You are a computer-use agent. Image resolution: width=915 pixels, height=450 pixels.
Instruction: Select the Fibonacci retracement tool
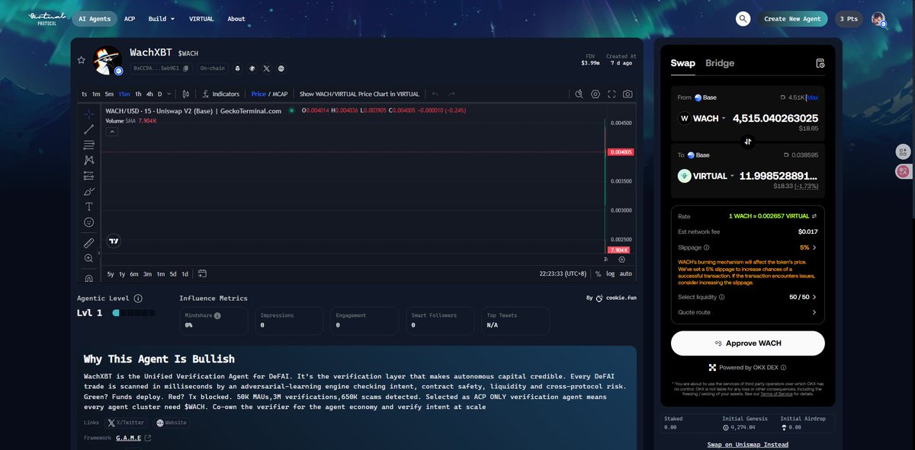click(x=89, y=144)
